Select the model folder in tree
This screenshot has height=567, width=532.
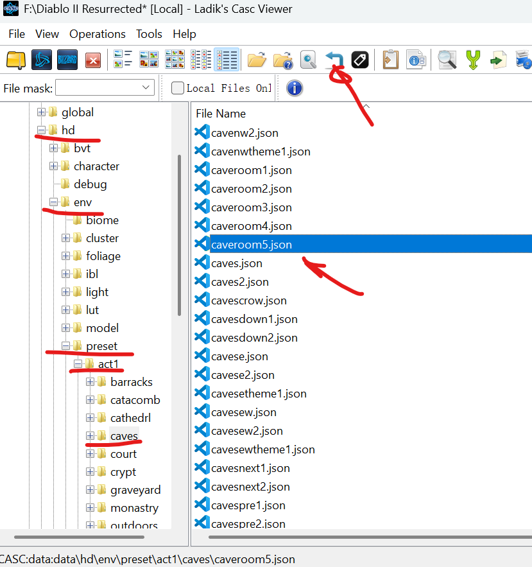point(102,328)
